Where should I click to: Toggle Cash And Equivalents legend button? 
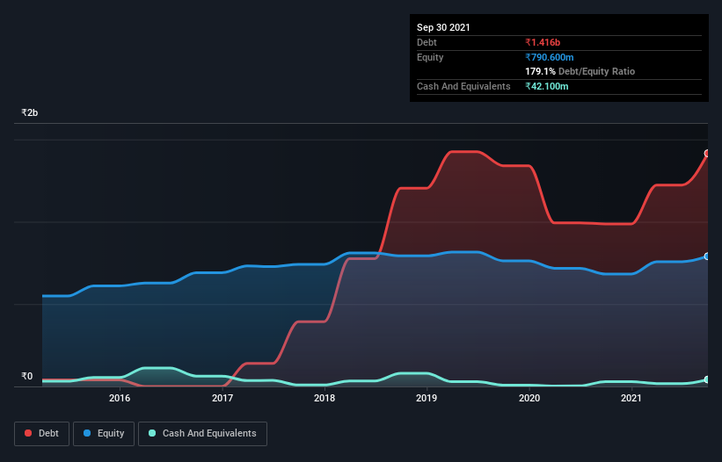[202, 434]
